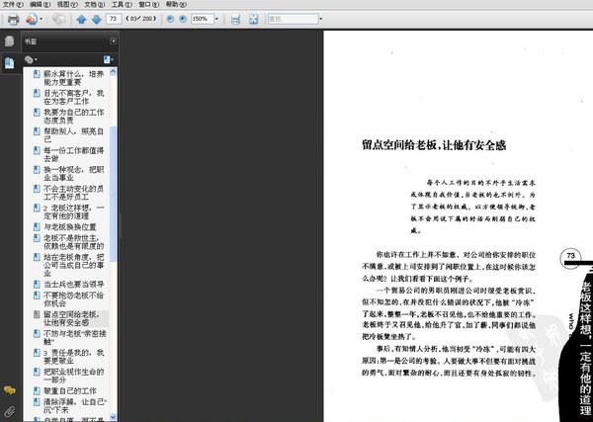Click the page number field showing 73

pos(114,19)
